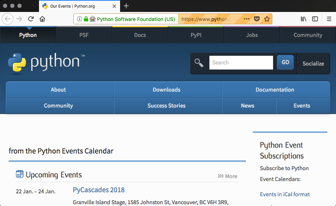Viewport: 336px width, 206px height.
Task: Click the site information icon
Action: click(x=80, y=19)
